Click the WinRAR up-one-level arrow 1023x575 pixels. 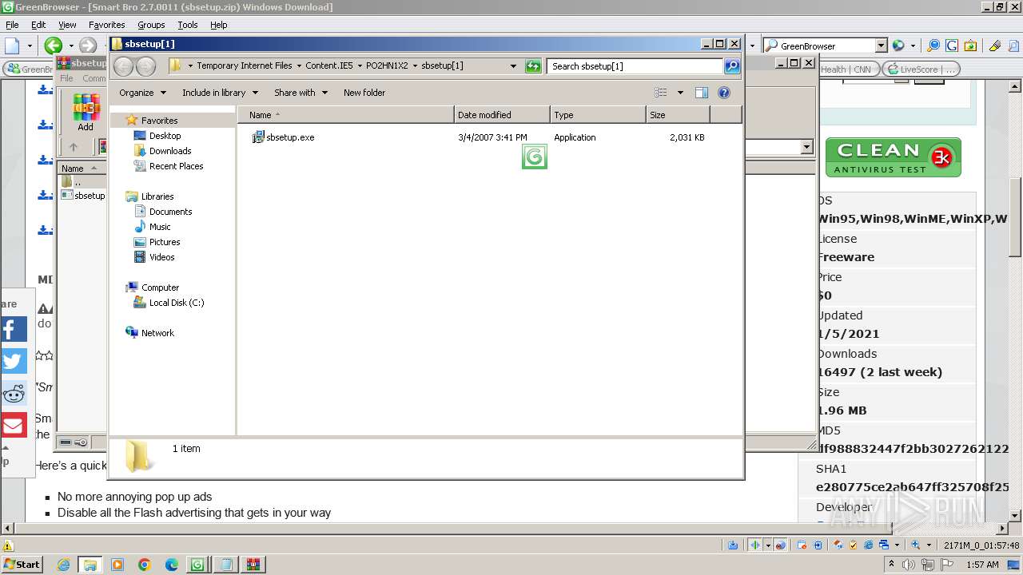[x=74, y=147]
